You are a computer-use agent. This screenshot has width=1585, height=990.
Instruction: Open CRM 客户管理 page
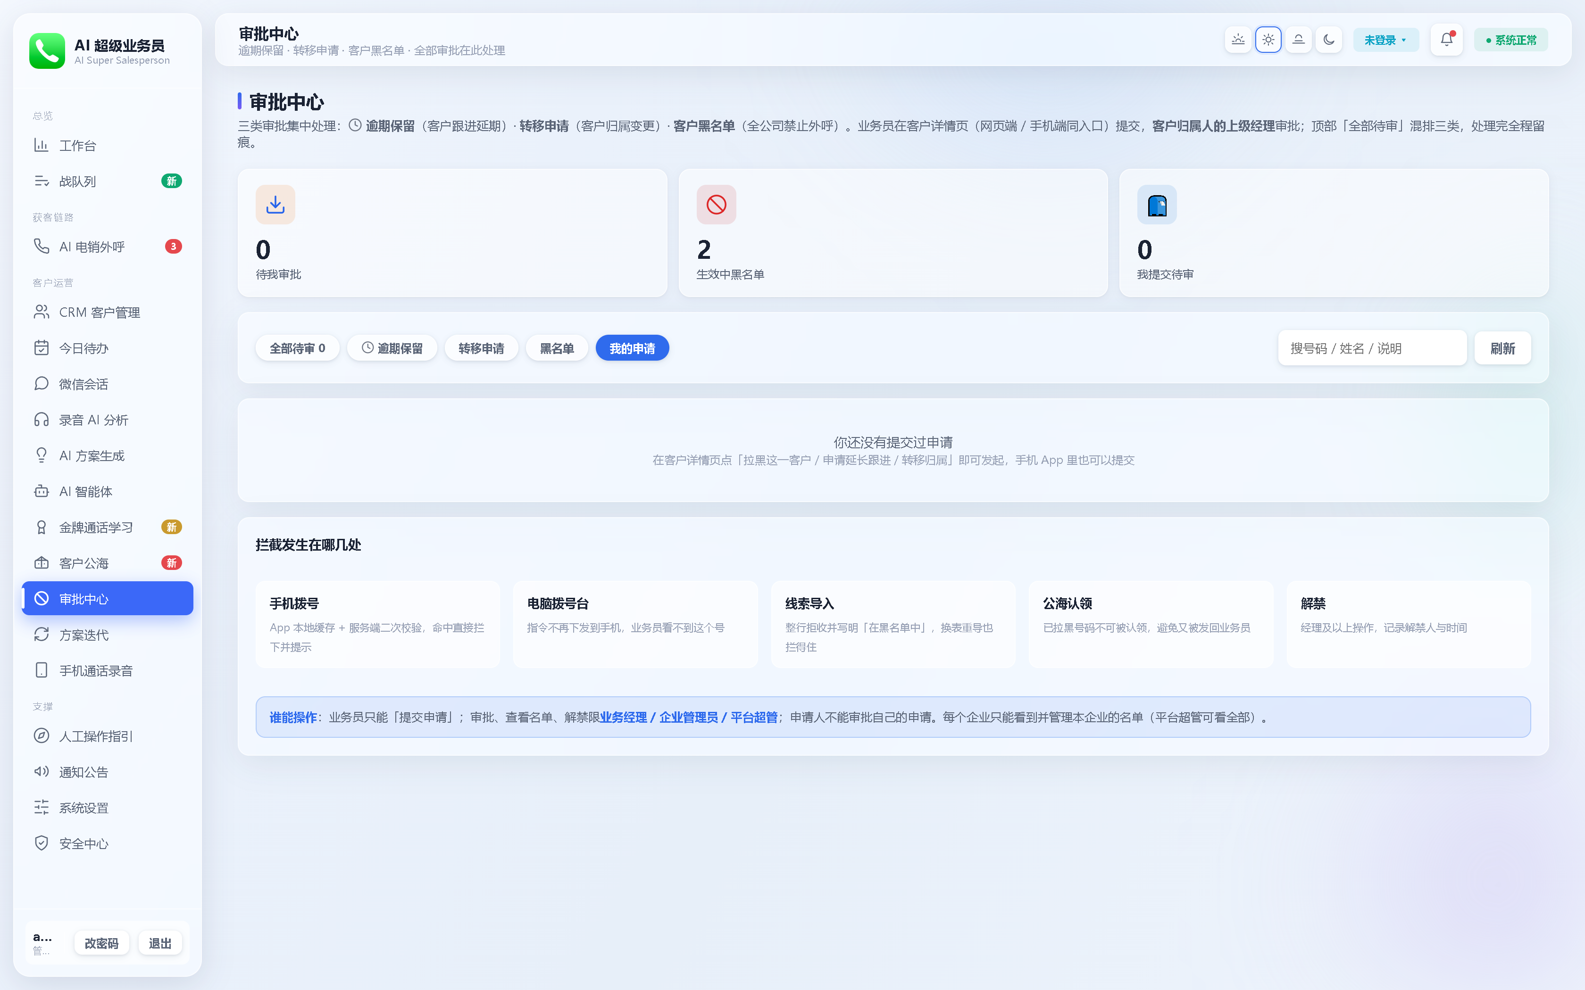tap(108, 312)
